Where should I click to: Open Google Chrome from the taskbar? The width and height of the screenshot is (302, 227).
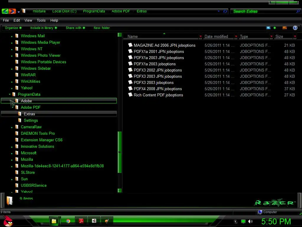coord(68,221)
